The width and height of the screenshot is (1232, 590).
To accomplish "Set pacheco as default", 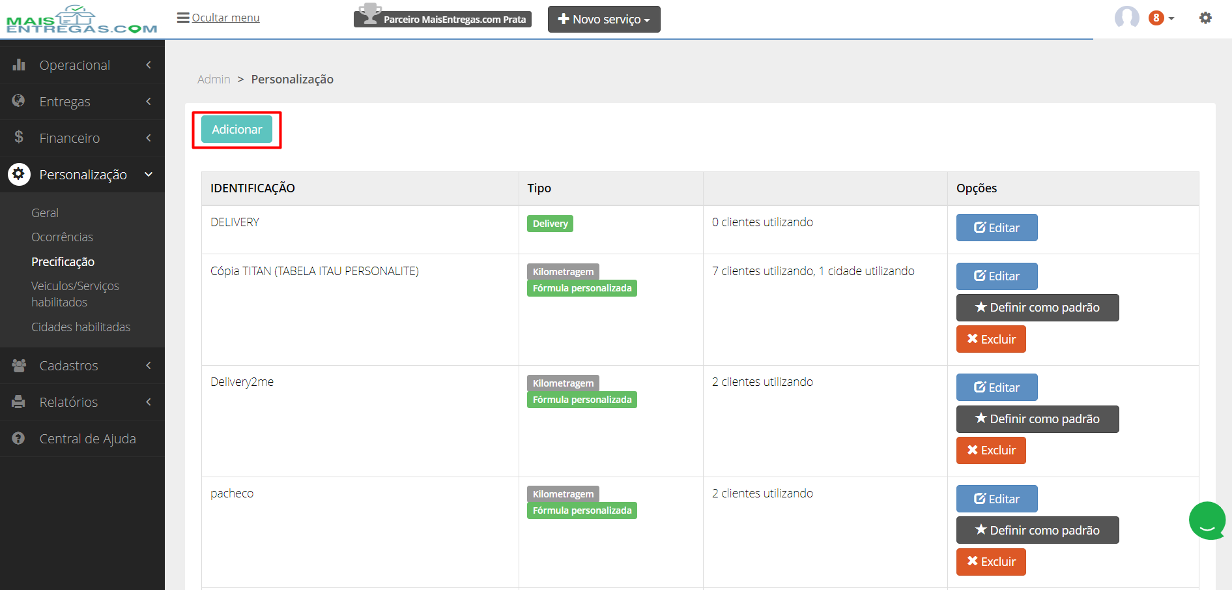I will (1037, 530).
